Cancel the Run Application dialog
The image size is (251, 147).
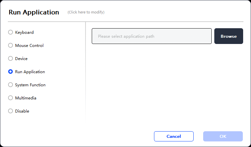[x=174, y=136]
